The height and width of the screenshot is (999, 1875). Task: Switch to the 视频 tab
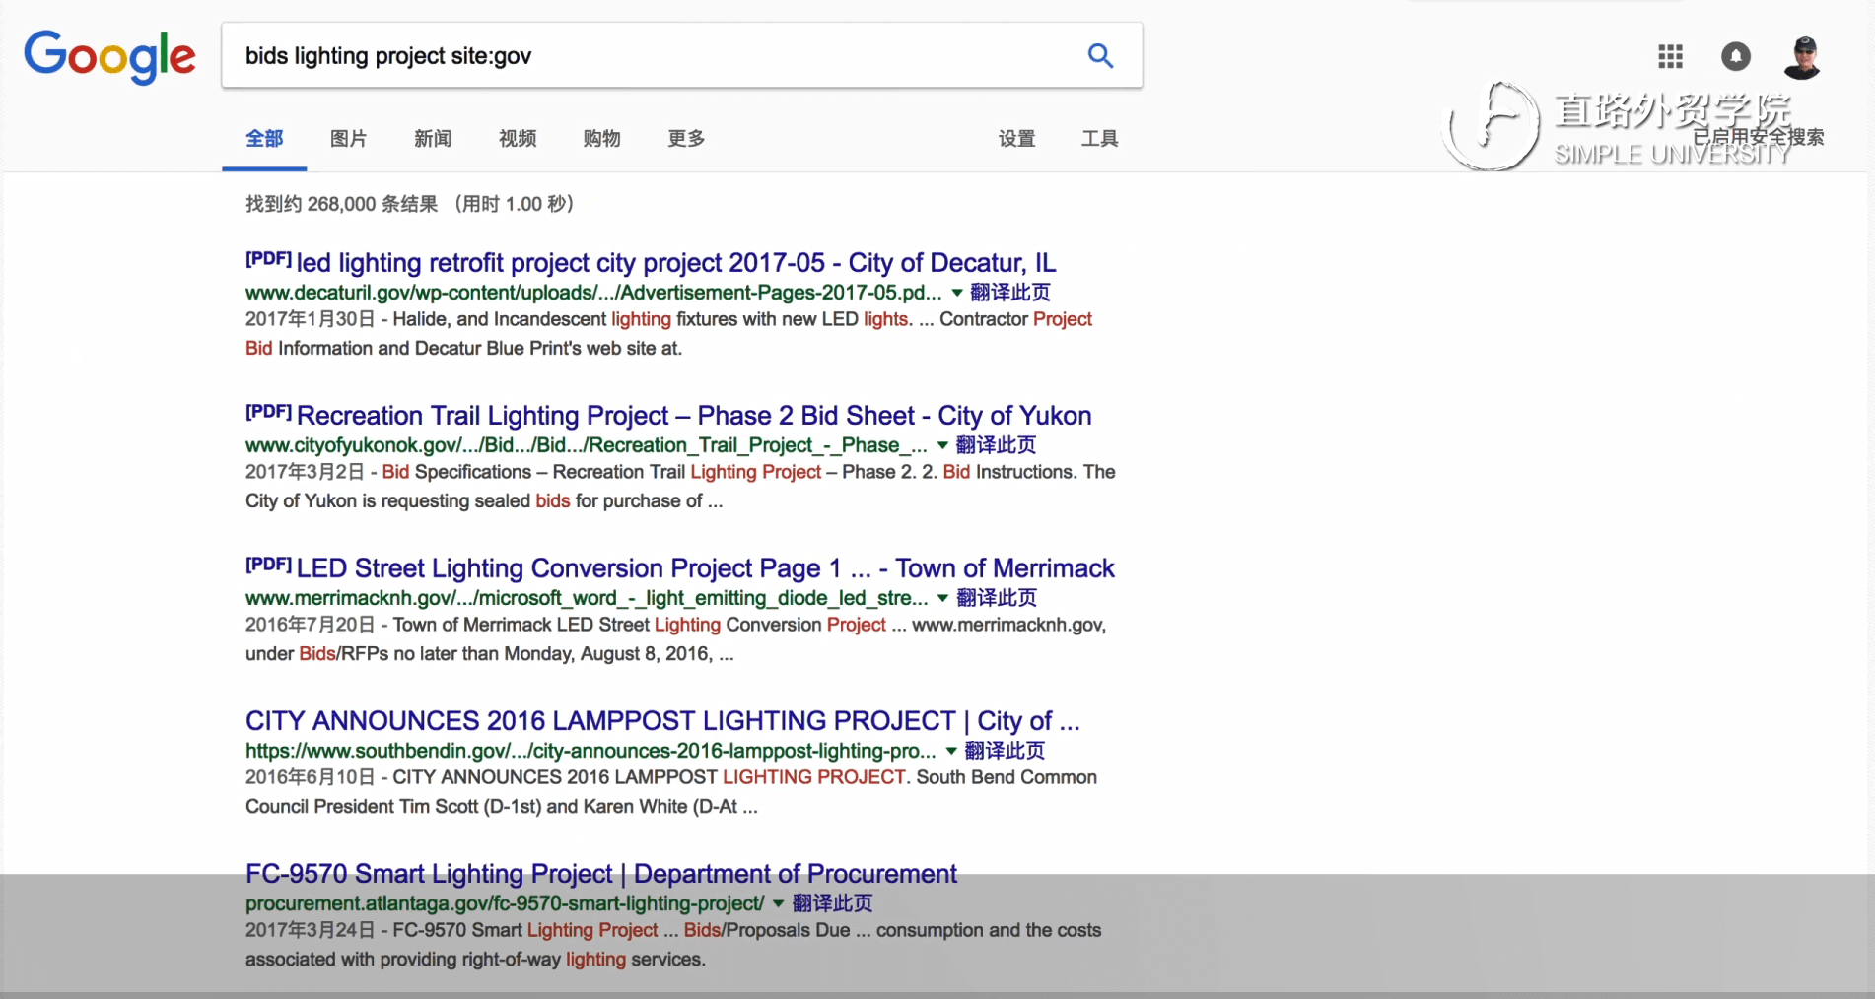click(x=518, y=139)
